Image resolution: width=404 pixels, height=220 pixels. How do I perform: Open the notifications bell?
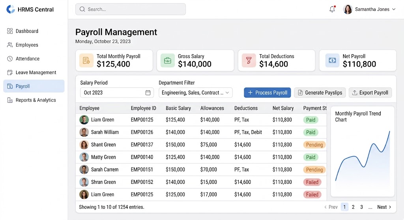click(332, 9)
